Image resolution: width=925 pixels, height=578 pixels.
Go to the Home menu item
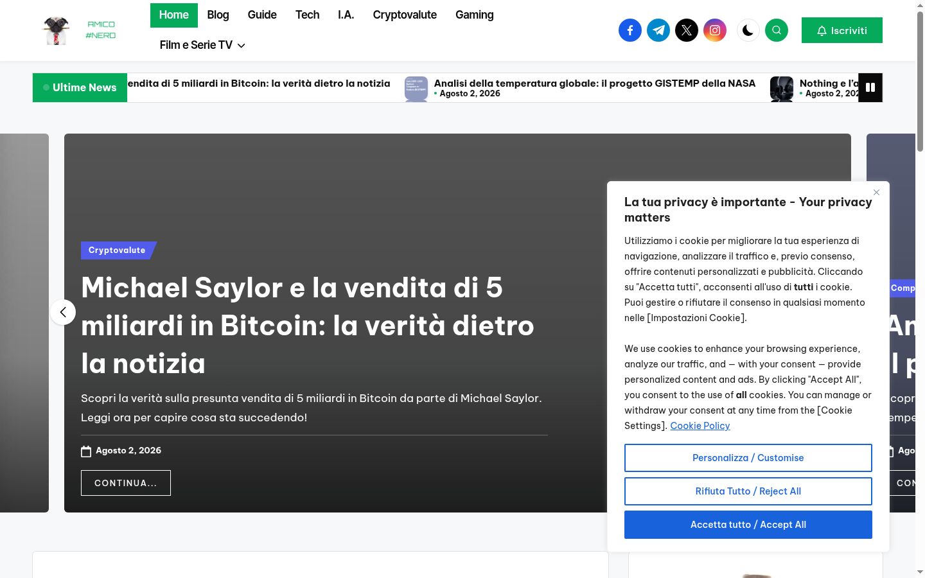[173, 15]
